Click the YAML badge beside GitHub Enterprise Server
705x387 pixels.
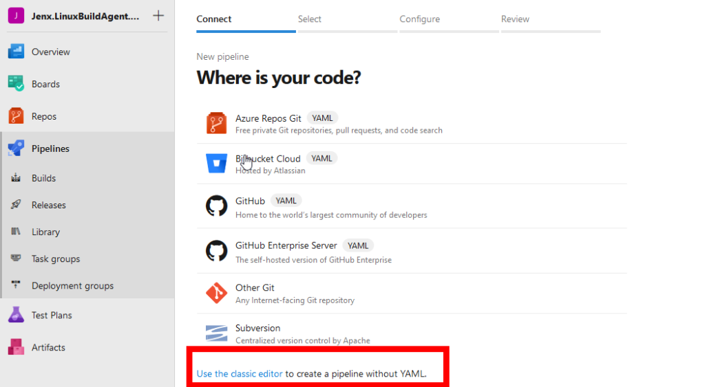[x=358, y=245]
